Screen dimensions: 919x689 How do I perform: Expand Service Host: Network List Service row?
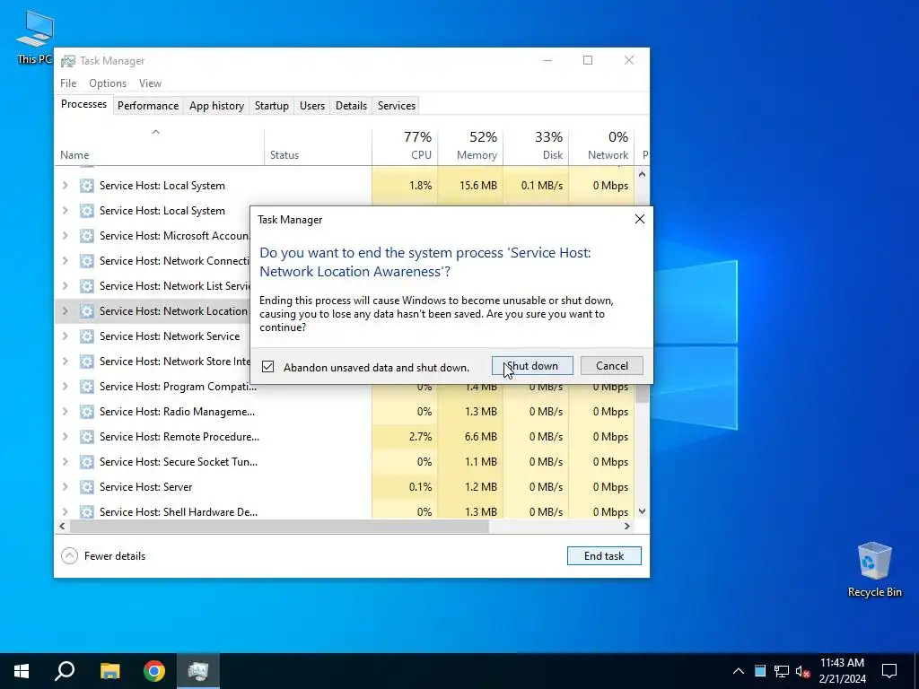click(65, 286)
